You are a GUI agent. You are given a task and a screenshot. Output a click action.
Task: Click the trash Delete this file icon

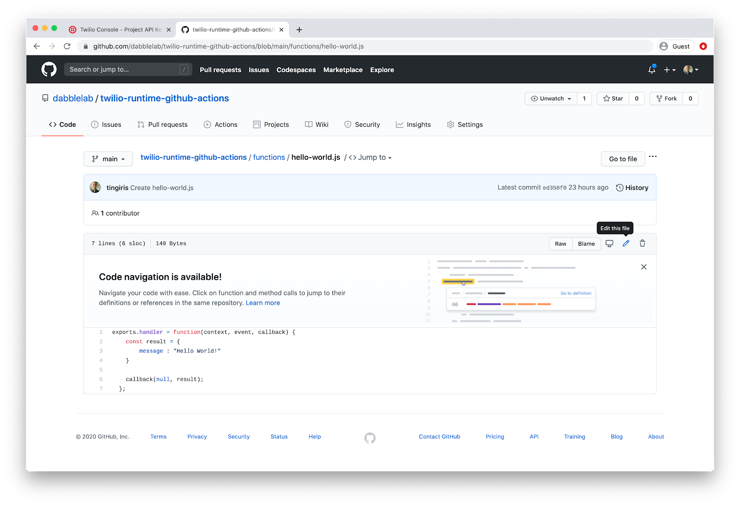tap(642, 243)
